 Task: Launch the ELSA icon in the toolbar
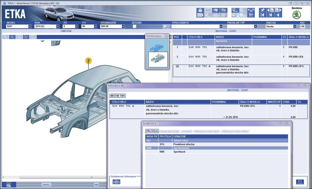pos(236,10)
